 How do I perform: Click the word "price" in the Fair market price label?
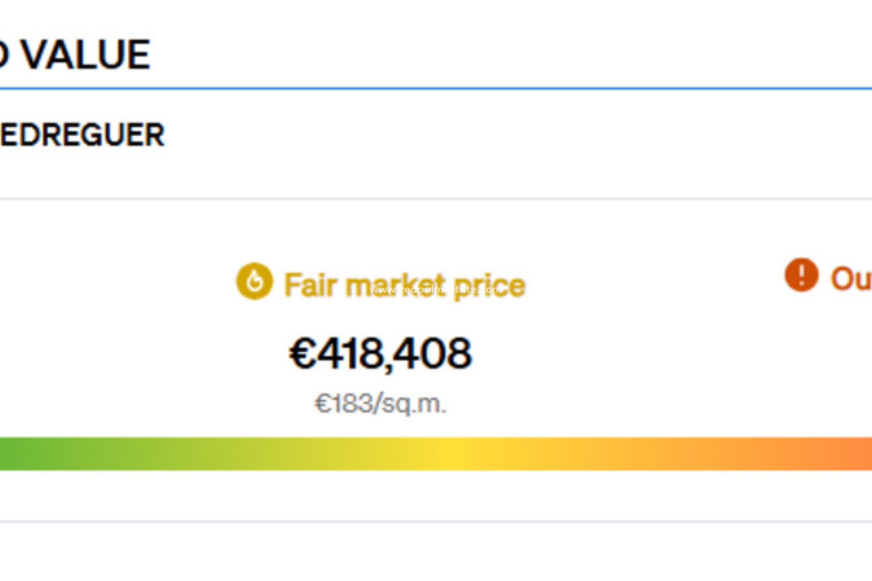click(490, 286)
